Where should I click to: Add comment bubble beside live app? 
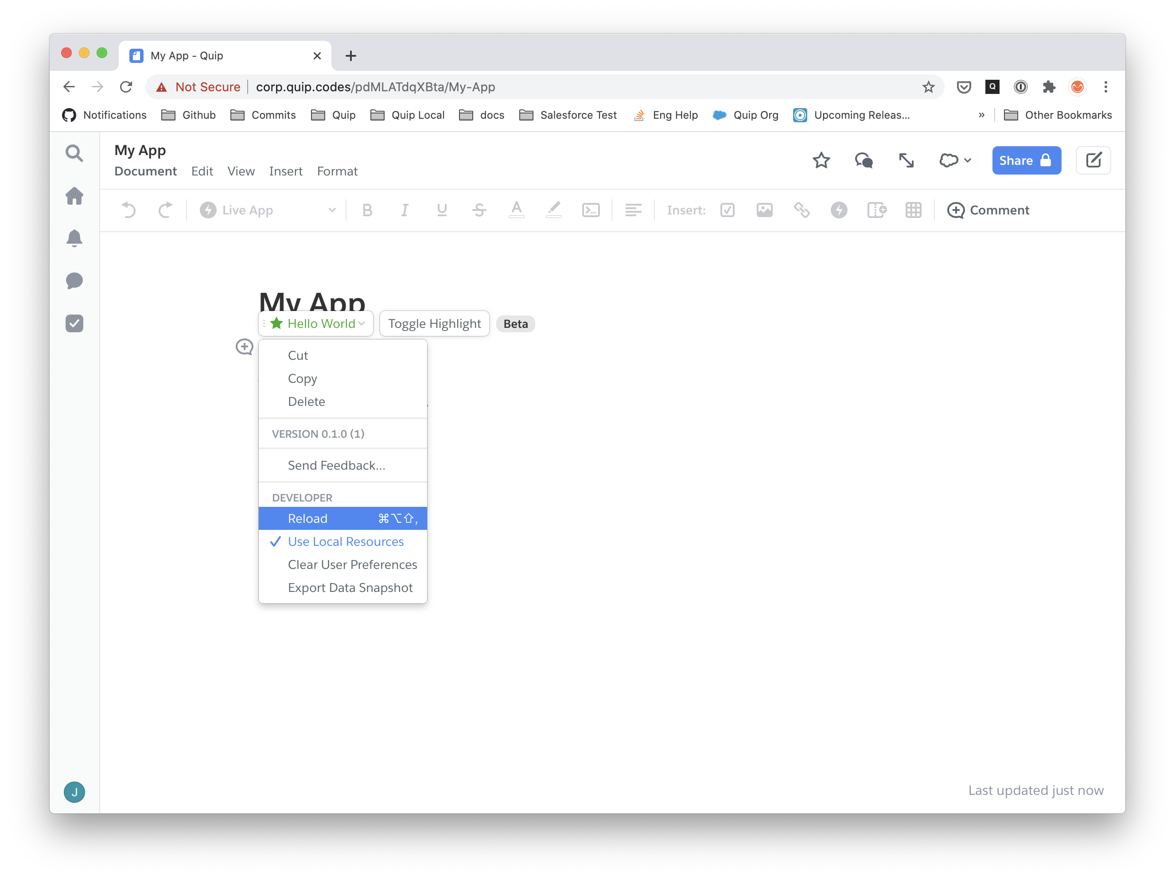pyautogui.click(x=245, y=347)
